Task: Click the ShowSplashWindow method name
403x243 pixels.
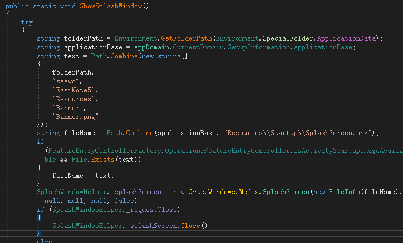Action: [x=110, y=5]
